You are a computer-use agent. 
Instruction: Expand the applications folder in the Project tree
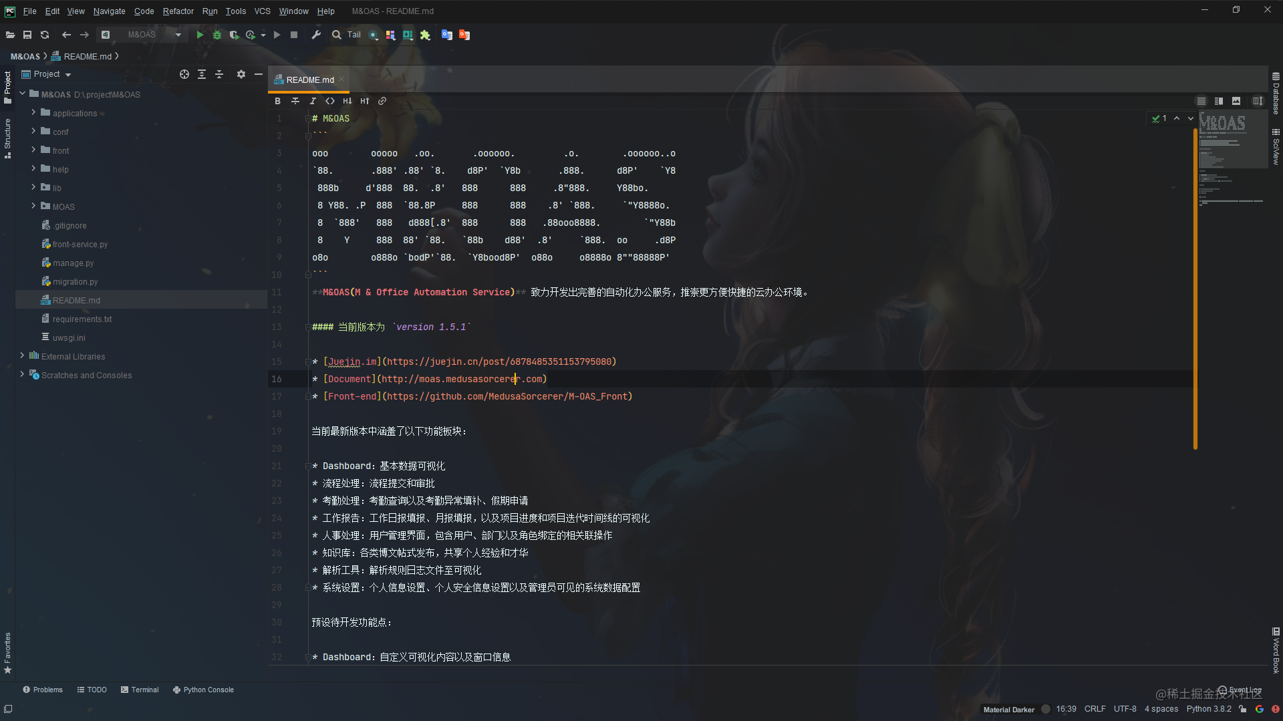(34, 113)
